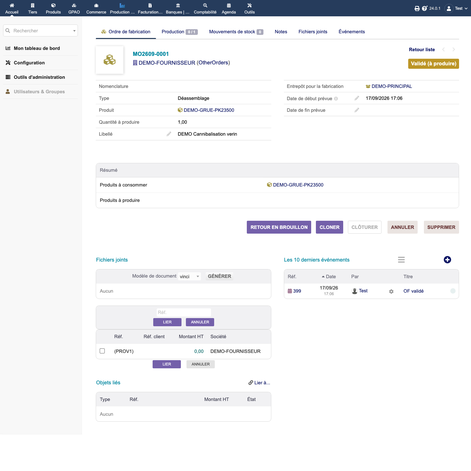The image size is (471, 471).
Task: Edit Date de fin prévue pencil
Action: click(357, 110)
